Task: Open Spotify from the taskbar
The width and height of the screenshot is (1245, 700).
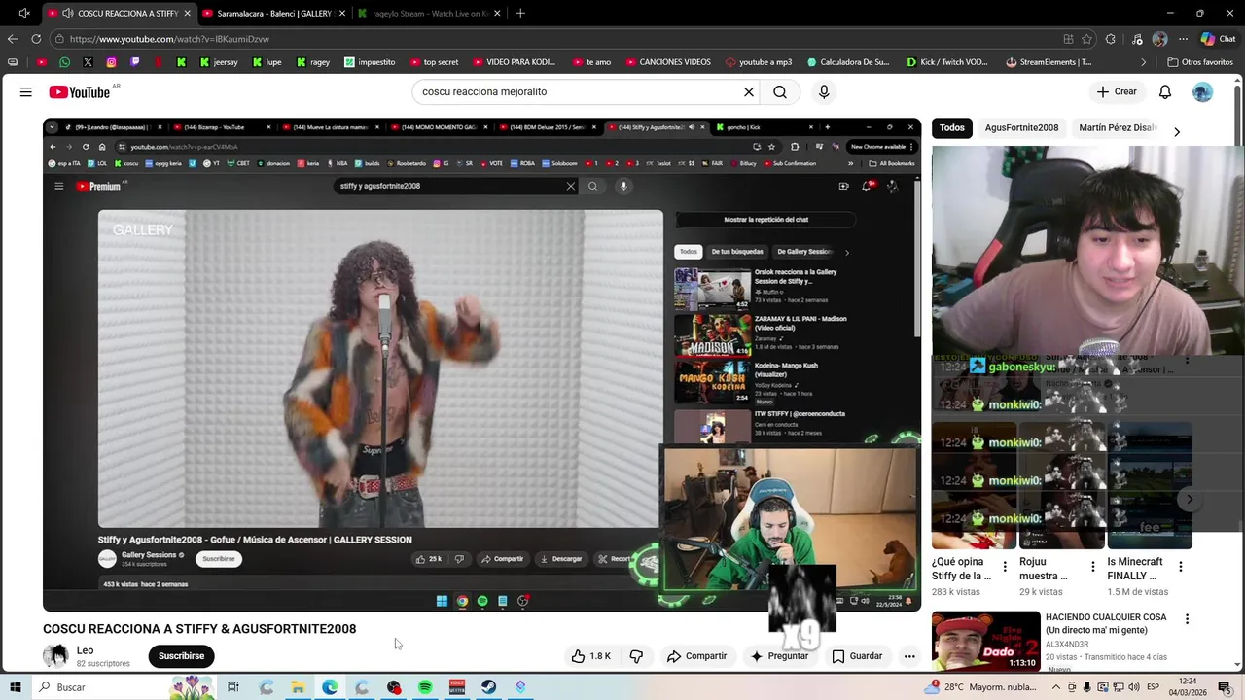Action: point(425,687)
